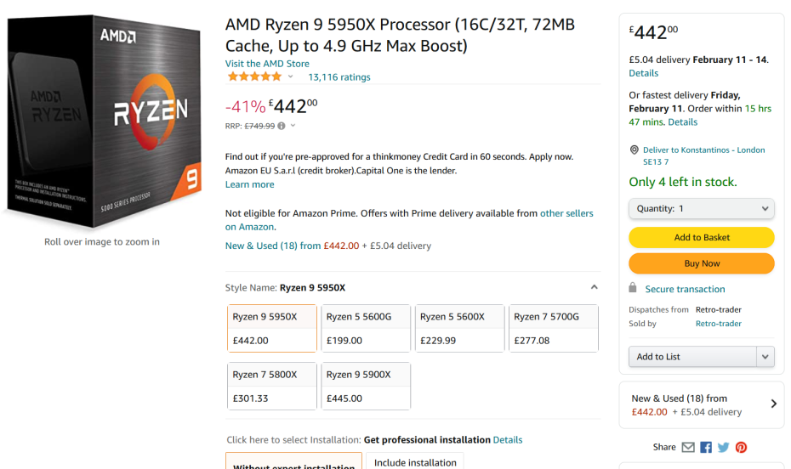The image size is (791, 469).
Task: Click the delivery location pin icon
Action: (634, 150)
